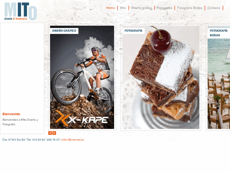Open the Home menu item
This screenshot has width=230, height=173.
coord(110,8)
